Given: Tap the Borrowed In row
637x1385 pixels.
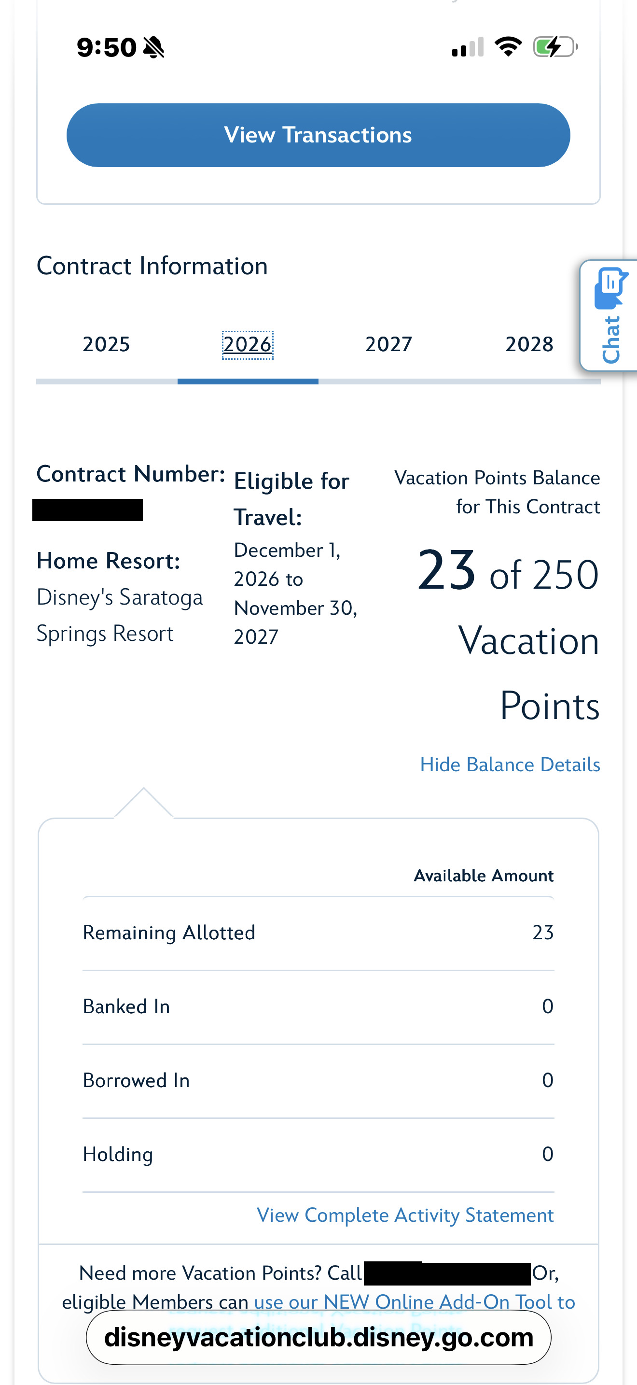Looking at the screenshot, I should click(x=318, y=1080).
